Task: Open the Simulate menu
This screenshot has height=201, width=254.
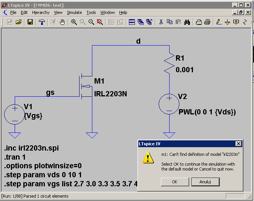Action: point(74,12)
